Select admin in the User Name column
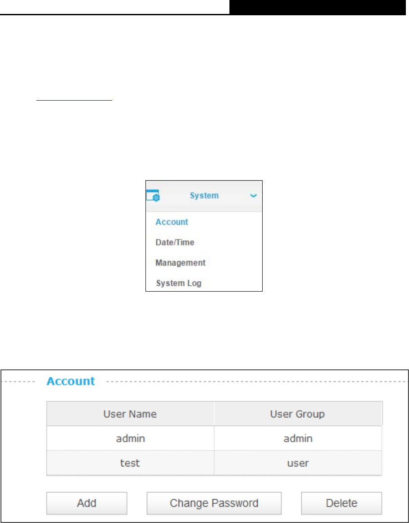The width and height of the screenshot is (409, 523). click(130, 438)
